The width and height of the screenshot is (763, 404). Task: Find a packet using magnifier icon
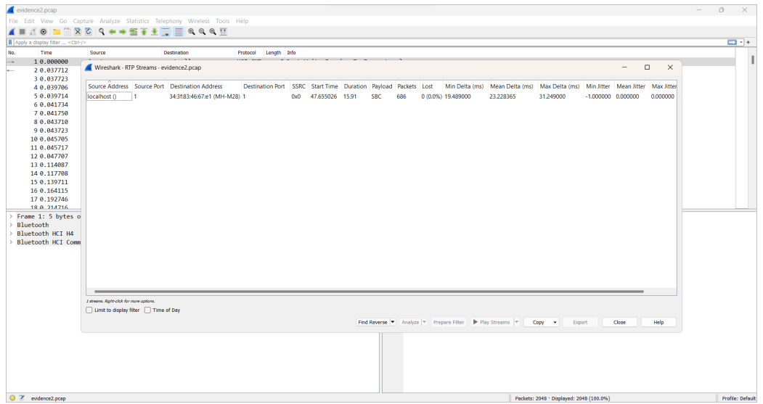coord(101,32)
